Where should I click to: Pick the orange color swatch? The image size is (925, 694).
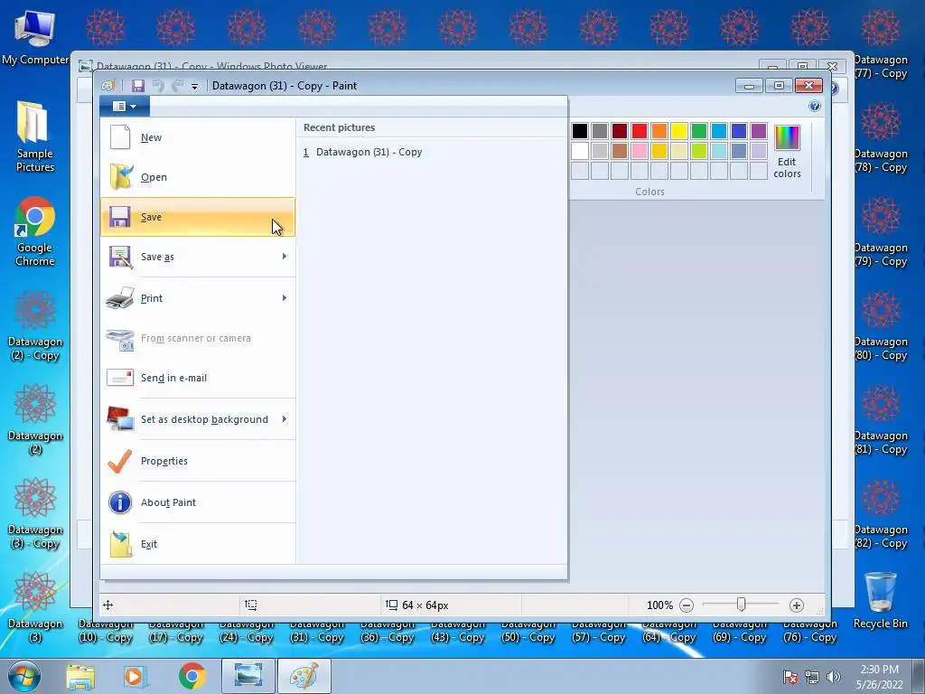pos(659,131)
